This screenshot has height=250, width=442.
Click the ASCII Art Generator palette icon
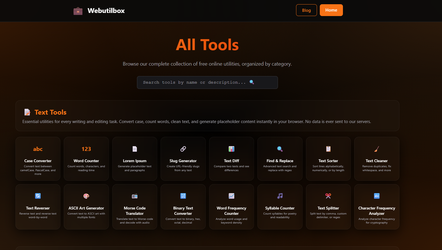point(86,196)
